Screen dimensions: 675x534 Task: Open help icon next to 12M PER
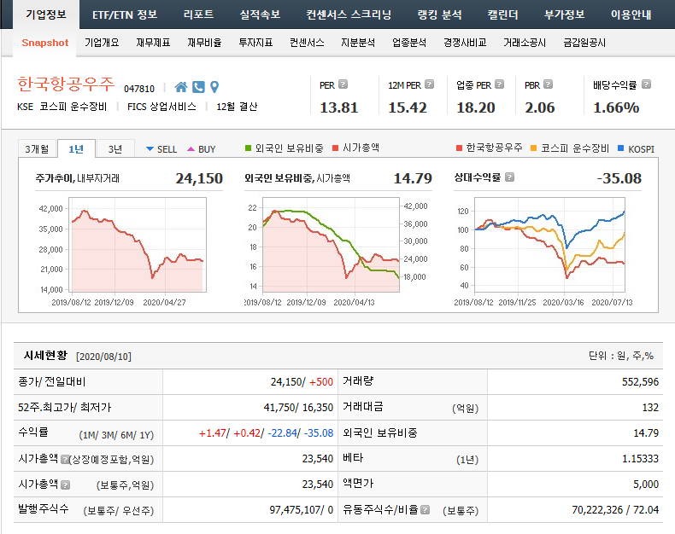429,84
